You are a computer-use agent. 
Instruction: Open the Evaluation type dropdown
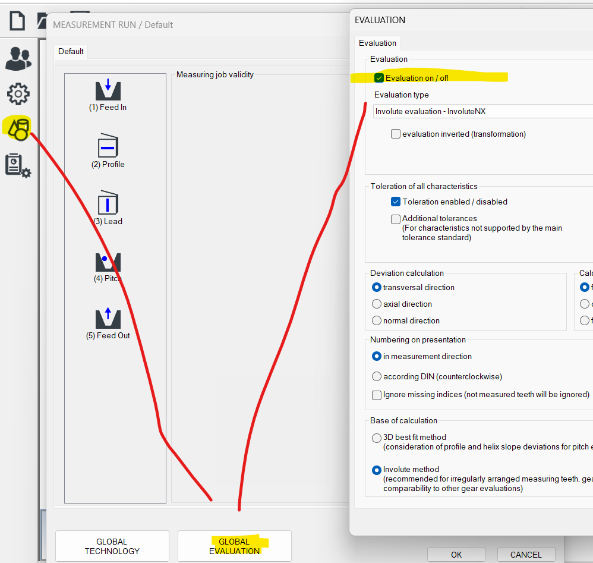482,111
